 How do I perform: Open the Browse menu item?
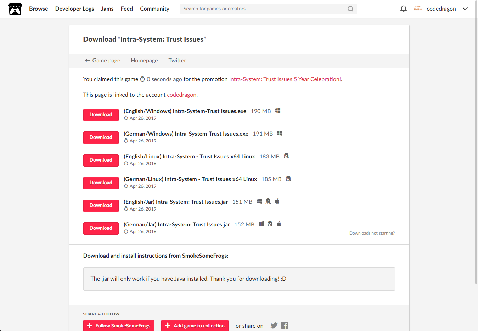(x=39, y=9)
